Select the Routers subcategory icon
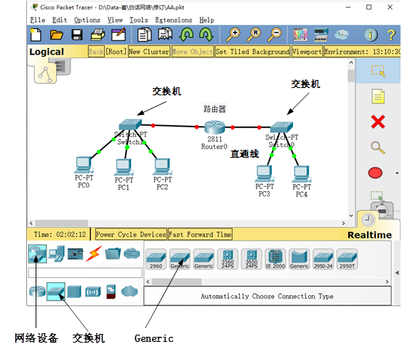Viewport: 402px width, 347px height. (x=37, y=291)
